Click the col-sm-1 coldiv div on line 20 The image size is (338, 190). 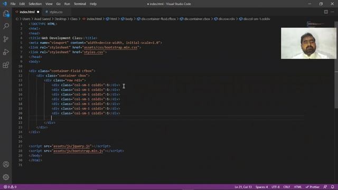coord(86,113)
